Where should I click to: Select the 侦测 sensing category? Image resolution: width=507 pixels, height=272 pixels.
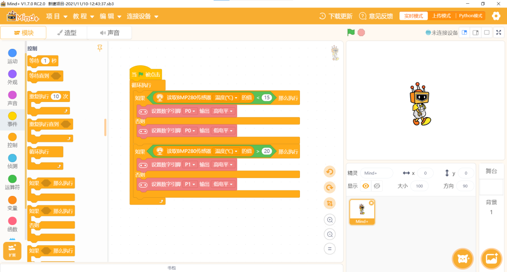pyautogui.click(x=12, y=162)
